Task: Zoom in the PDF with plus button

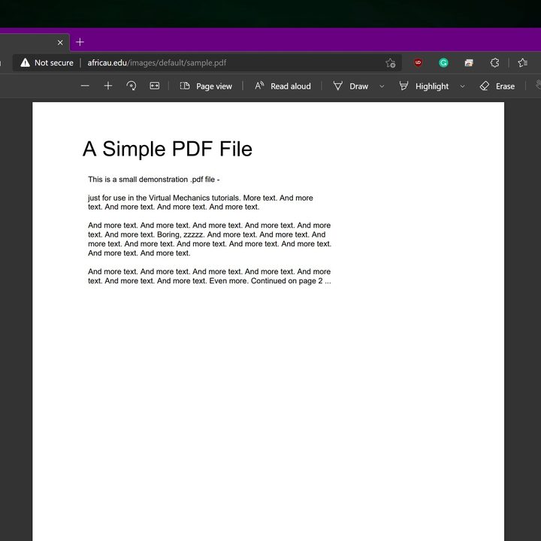Action: point(108,86)
